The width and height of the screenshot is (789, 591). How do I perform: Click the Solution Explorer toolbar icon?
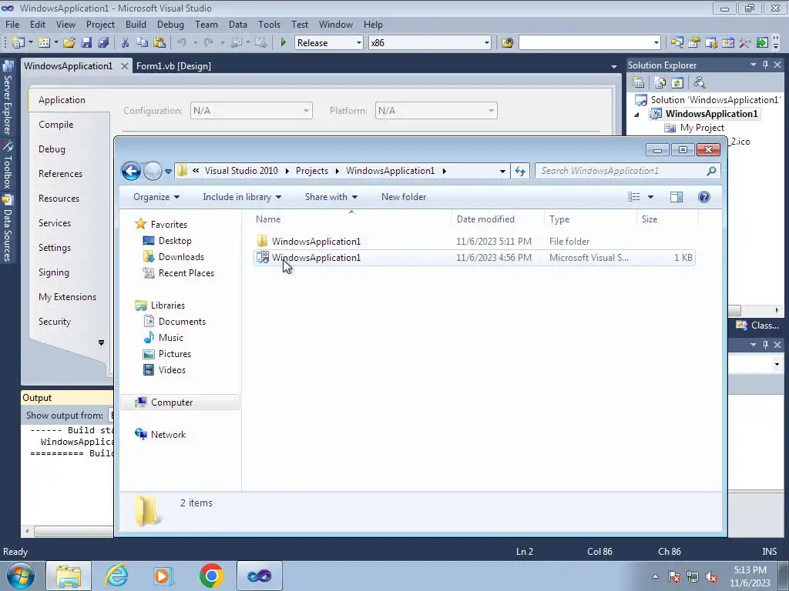pyautogui.click(x=677, y=43)
